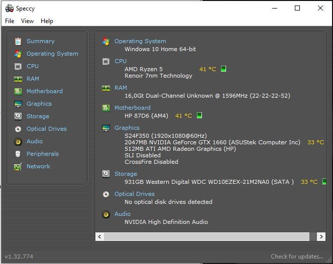Click the Operating System Windows flag sidebar icon
The image size is (333, 264).
[18, 54]
